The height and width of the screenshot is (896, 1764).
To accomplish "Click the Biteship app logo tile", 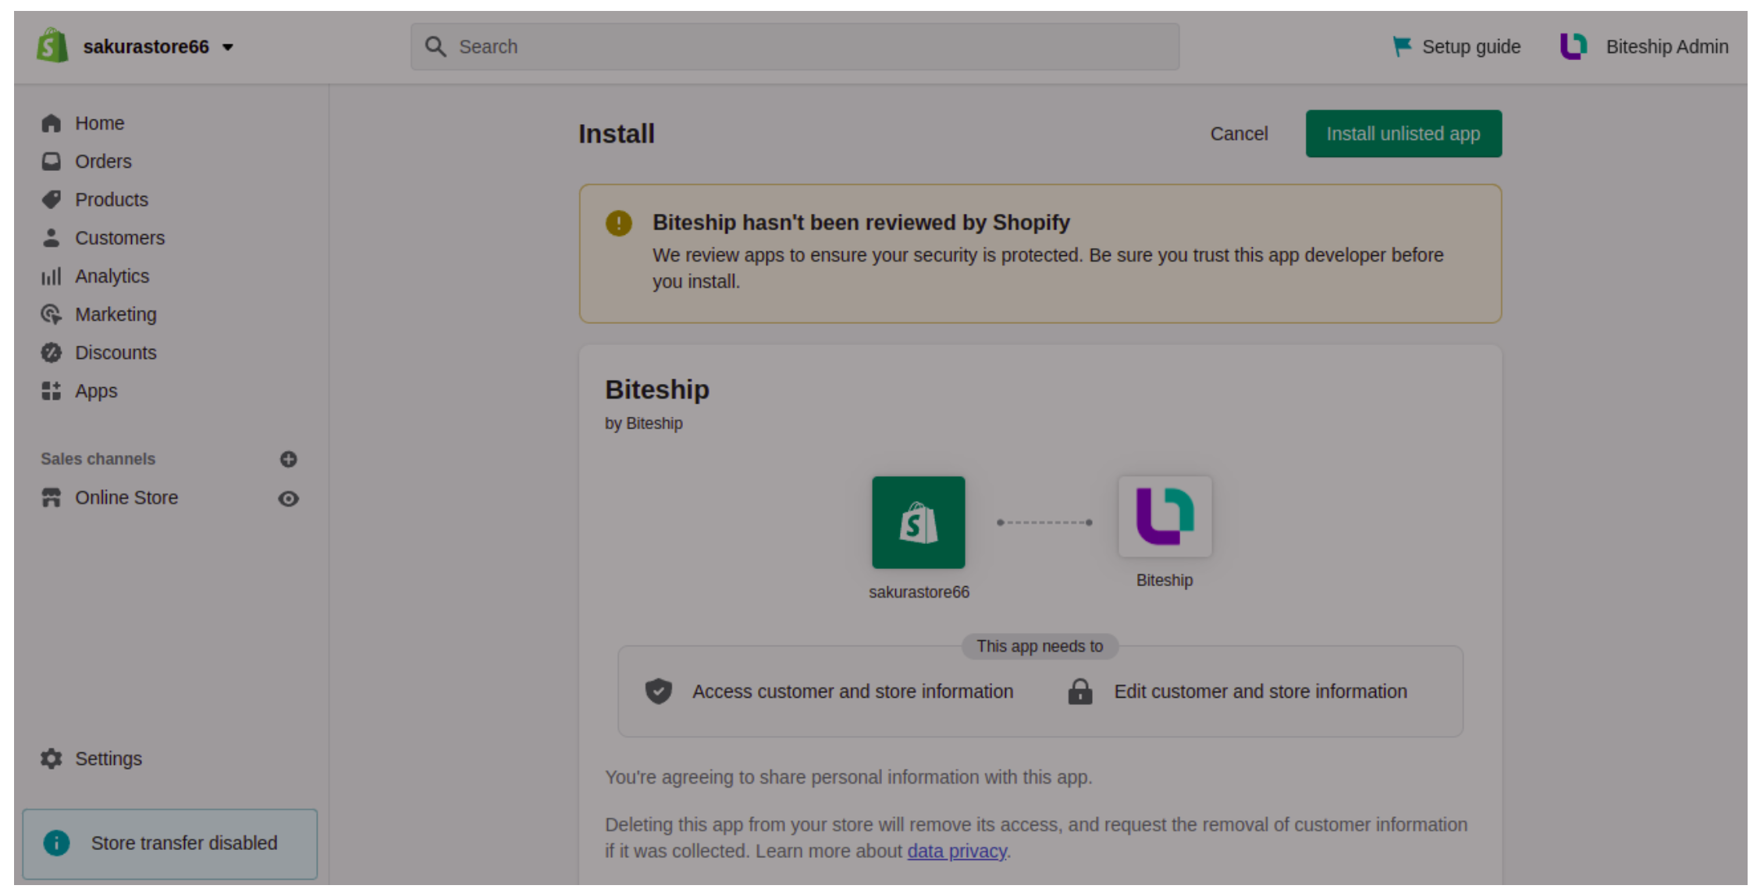I will pos(1165,517).
